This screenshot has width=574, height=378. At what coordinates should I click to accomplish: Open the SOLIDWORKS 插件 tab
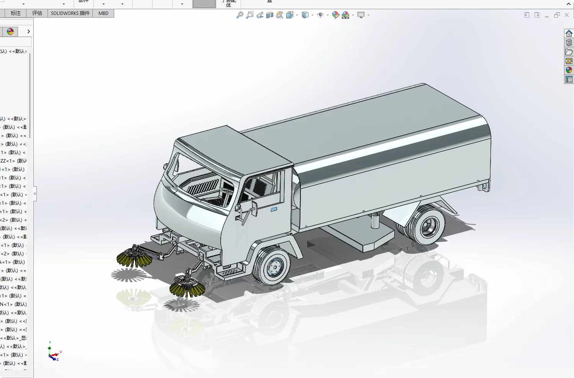[x=70, y=13]
